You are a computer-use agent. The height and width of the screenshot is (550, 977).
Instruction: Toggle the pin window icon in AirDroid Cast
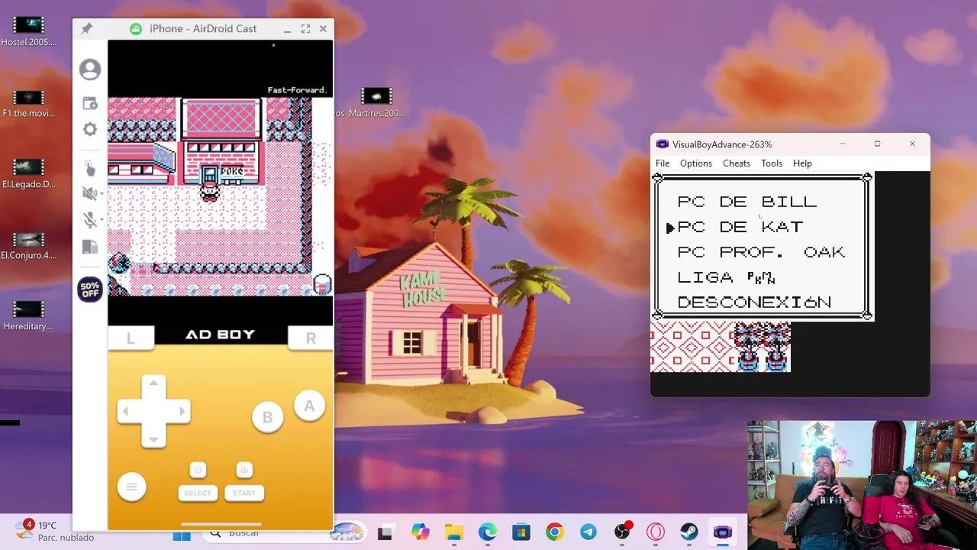86,28
